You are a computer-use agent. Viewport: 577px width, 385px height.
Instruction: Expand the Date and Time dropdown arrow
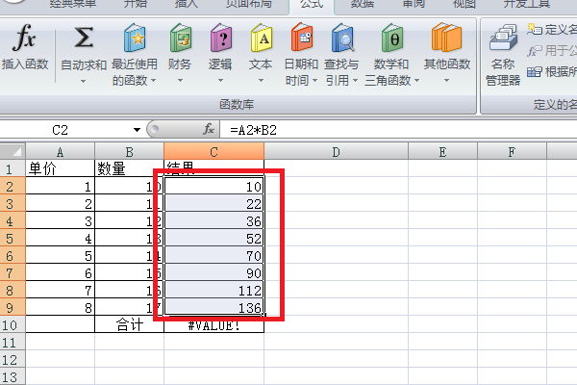click(314, 80)
